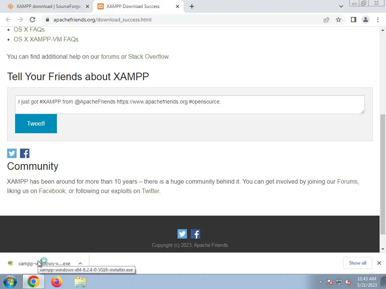Click Twitter icon above Community heading
Viewport: 386px width, 289px height.
click(12, 154)
